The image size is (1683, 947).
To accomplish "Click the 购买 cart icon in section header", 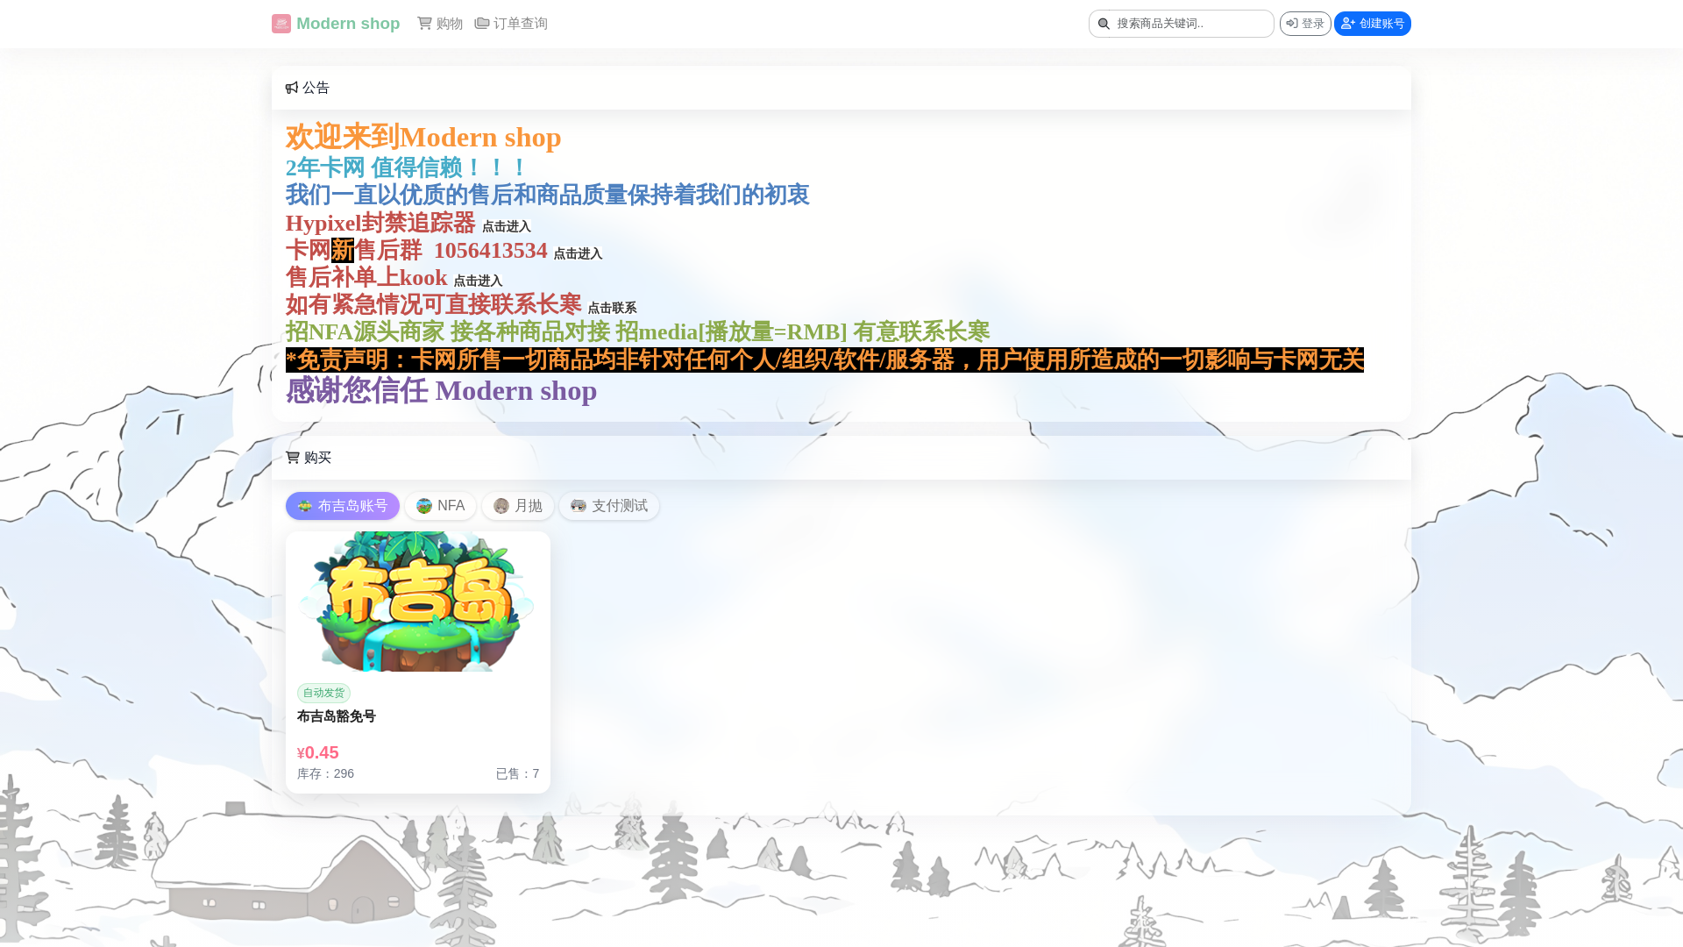I will coord(293,458).
